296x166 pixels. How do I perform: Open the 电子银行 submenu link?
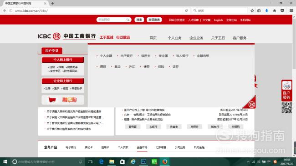pos(127,56)
